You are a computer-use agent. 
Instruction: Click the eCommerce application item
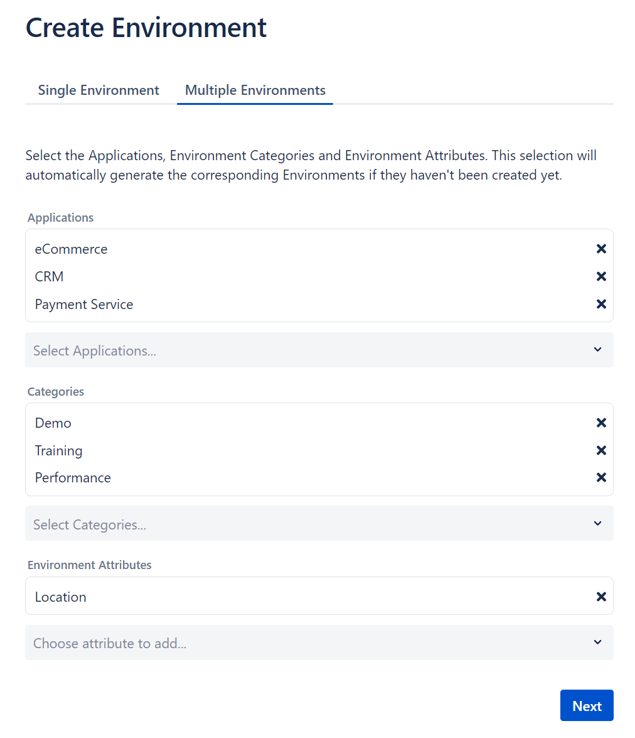(71, 249)
